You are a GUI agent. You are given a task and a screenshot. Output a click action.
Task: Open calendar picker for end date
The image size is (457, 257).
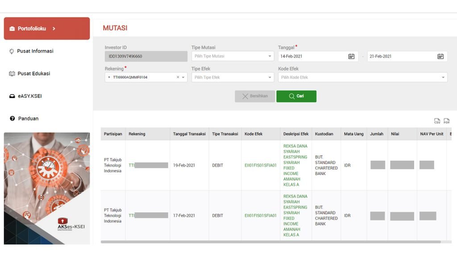pos(440,56)
